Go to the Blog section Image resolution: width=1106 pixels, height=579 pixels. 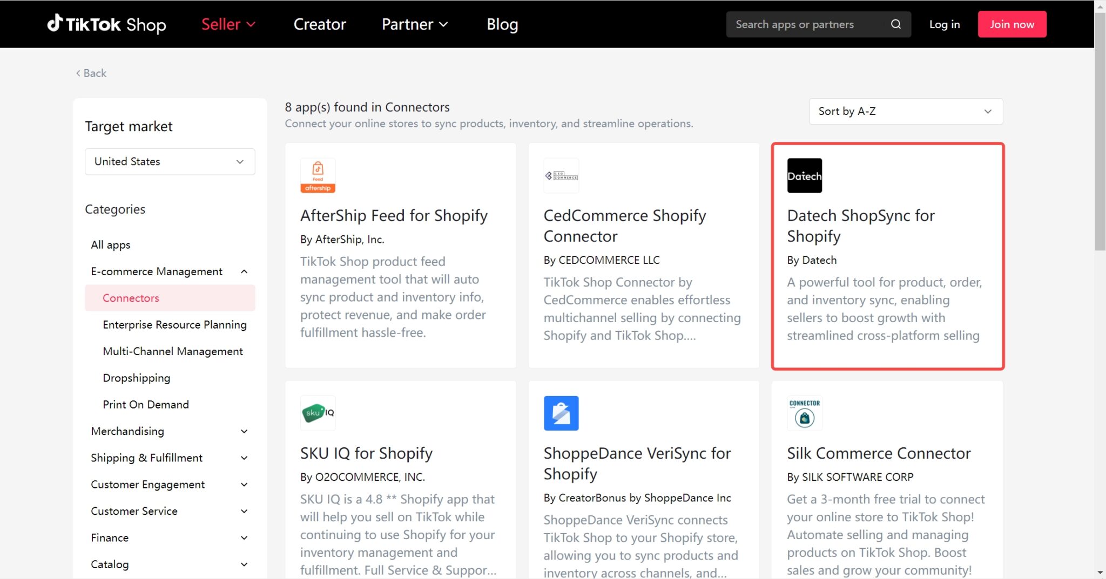click(501, 24)
